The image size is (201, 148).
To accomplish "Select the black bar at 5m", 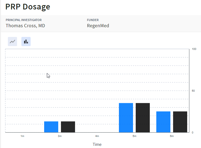I will tap(143, 118).
